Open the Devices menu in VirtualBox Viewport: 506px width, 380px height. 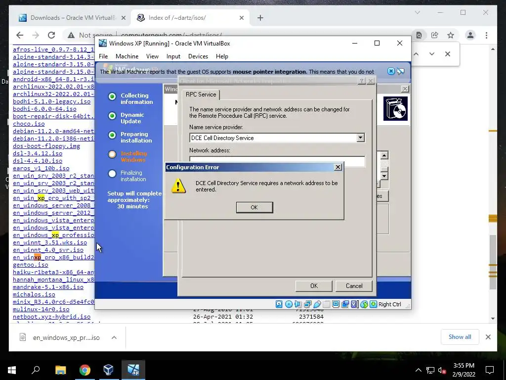tap(198, 56)
